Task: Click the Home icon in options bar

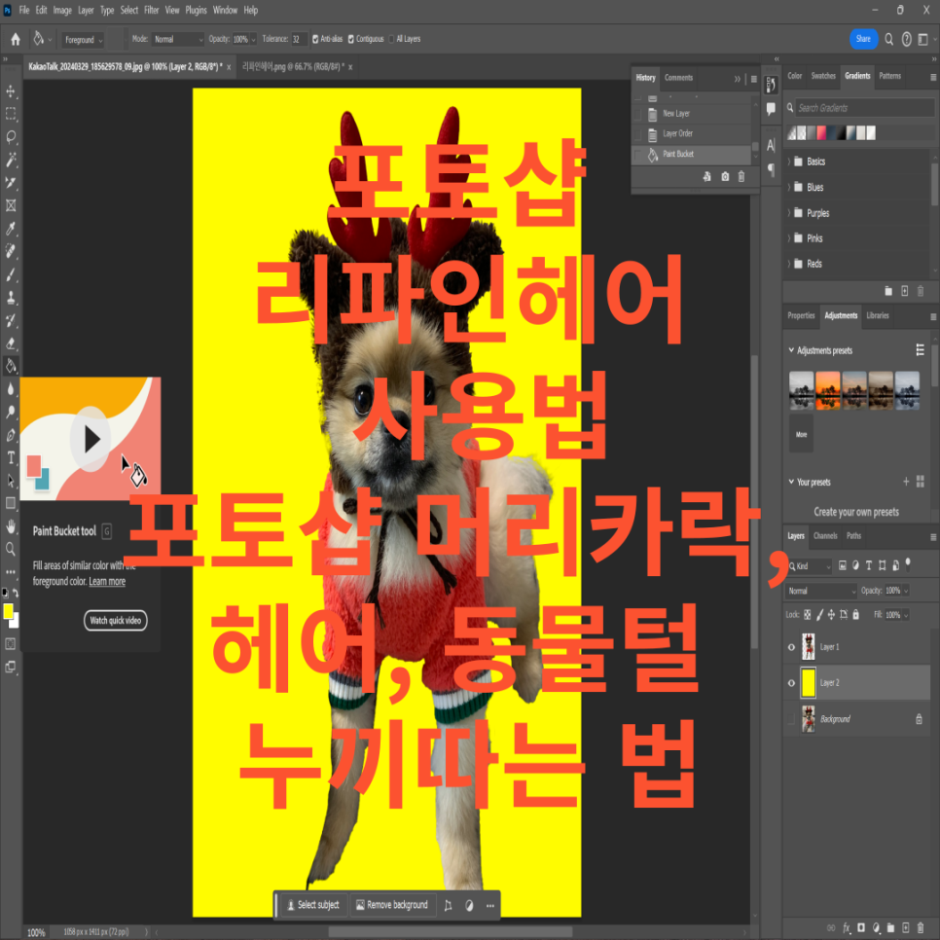Action: click(16, 40)
